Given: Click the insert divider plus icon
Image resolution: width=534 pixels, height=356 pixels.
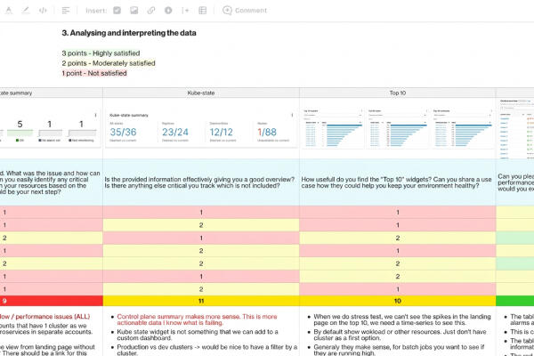Looking at the screenshot, I should tap(185, 11).
